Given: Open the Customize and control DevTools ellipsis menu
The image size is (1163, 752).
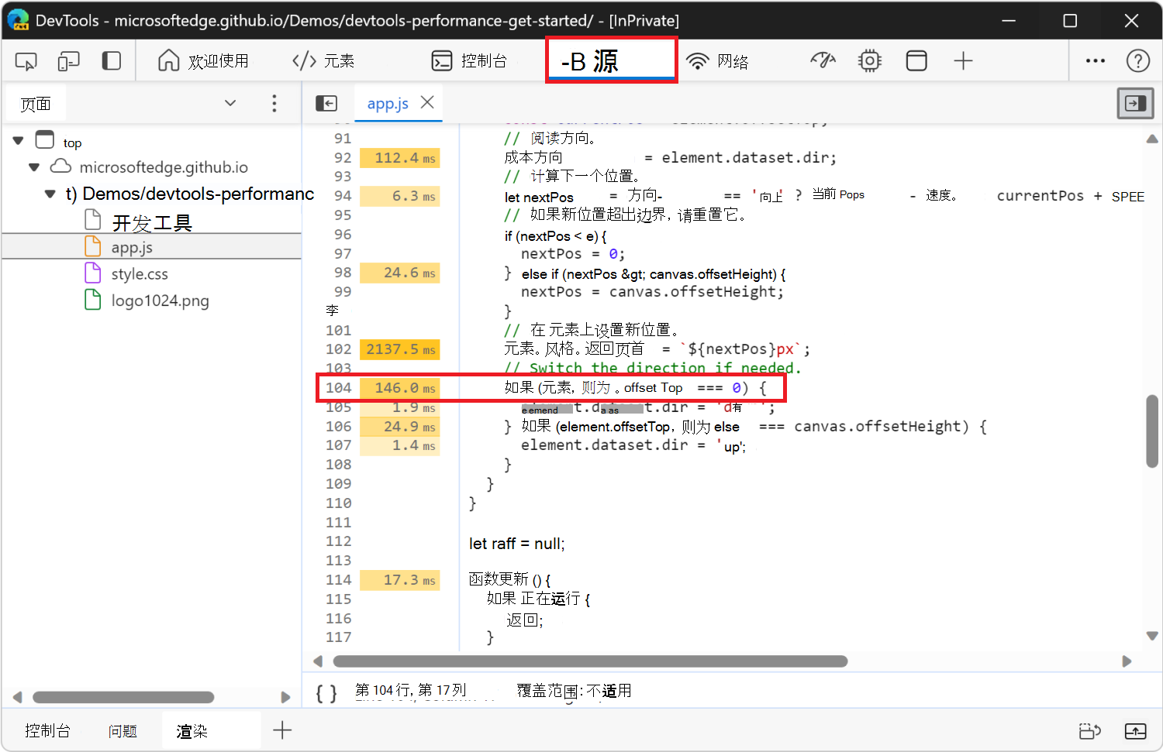Looking at the screenshot, I should click(1096, 61).
